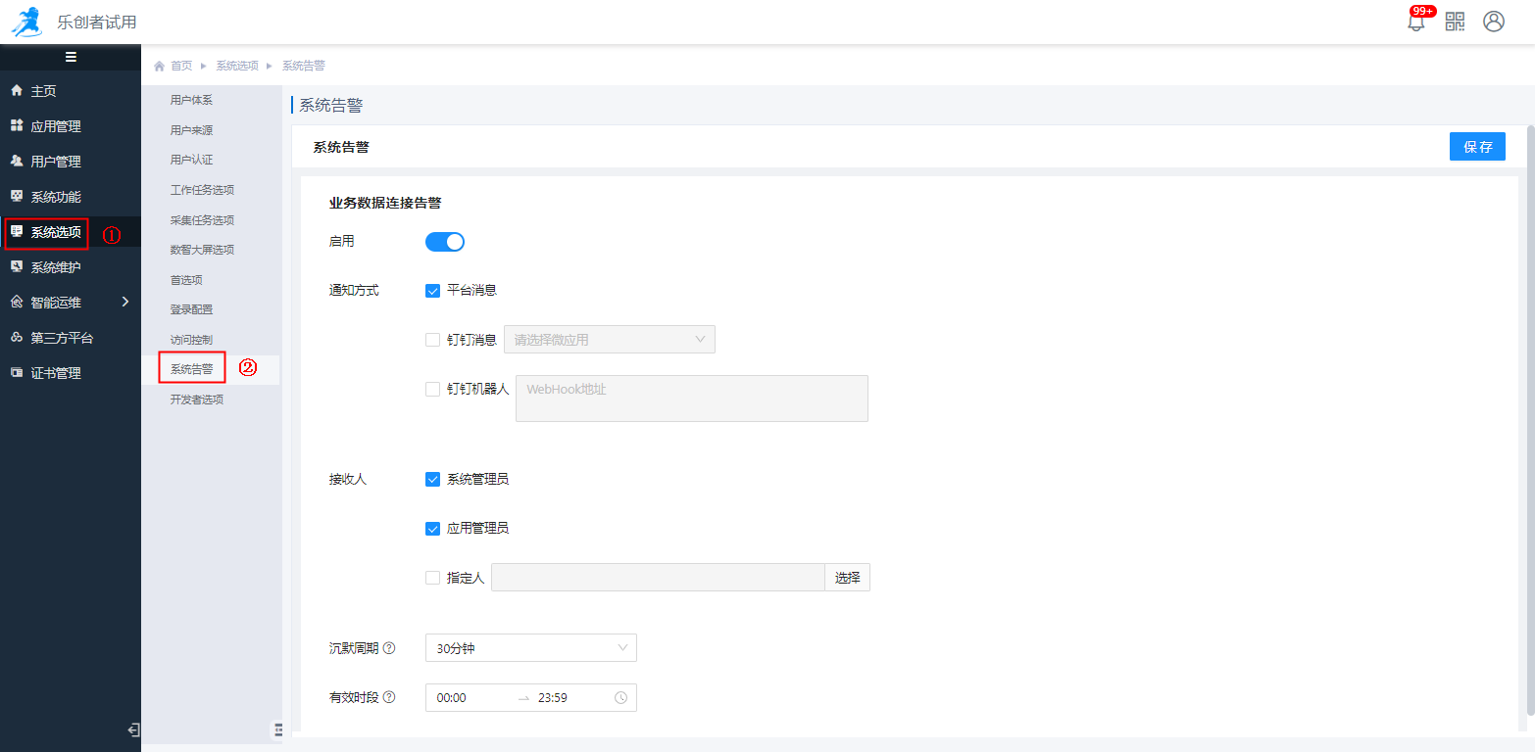Click the 选择 button for 指定人

[847, 578]
